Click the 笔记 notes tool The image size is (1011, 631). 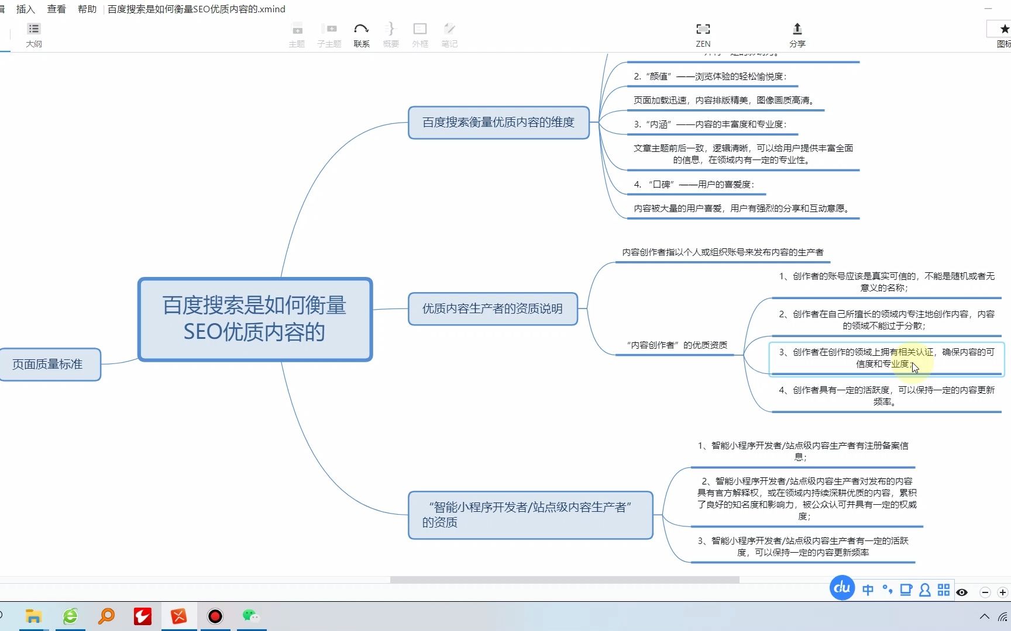449,35
